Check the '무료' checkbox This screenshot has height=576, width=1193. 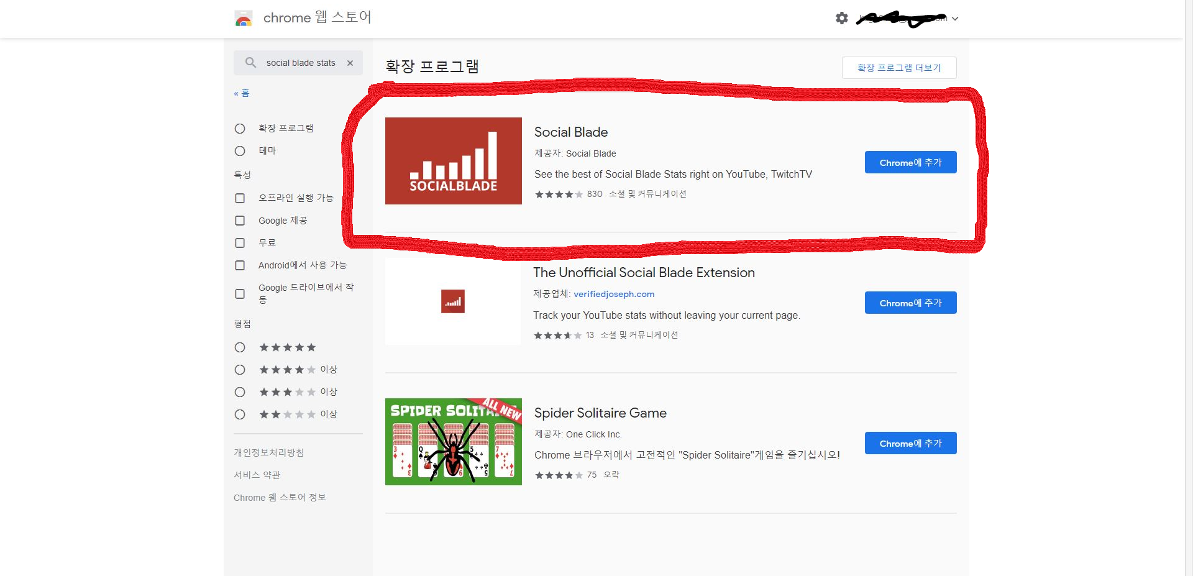pyautogui.click(x=240, y=243)
